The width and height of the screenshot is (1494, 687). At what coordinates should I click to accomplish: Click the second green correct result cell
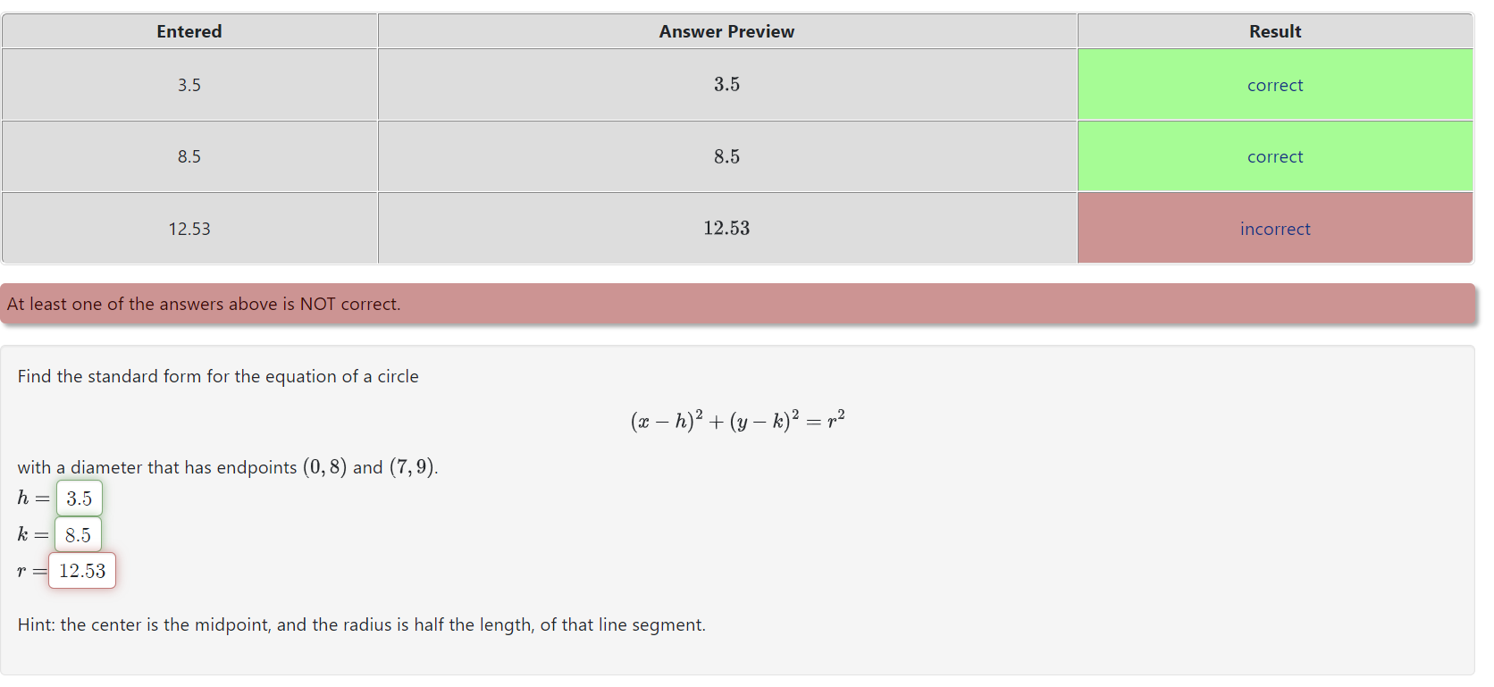coord(1275,156)
